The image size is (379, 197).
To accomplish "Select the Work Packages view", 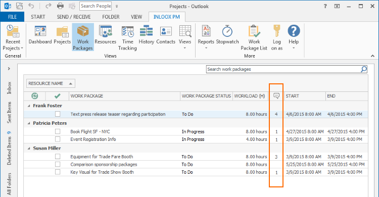I will [83, 37].
